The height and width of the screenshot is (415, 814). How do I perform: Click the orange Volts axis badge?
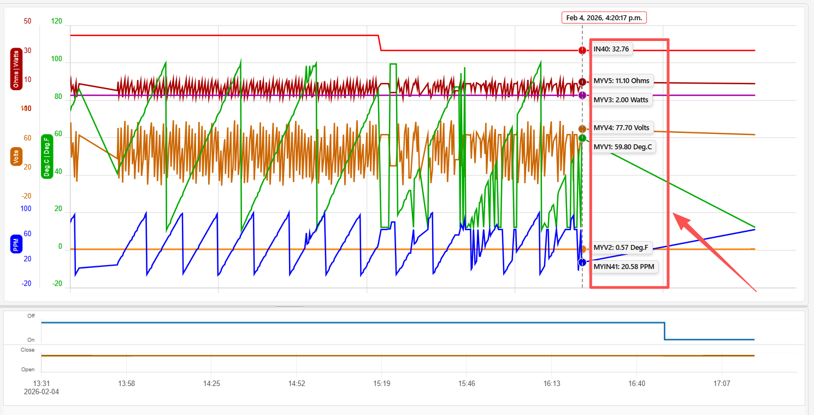16,157
